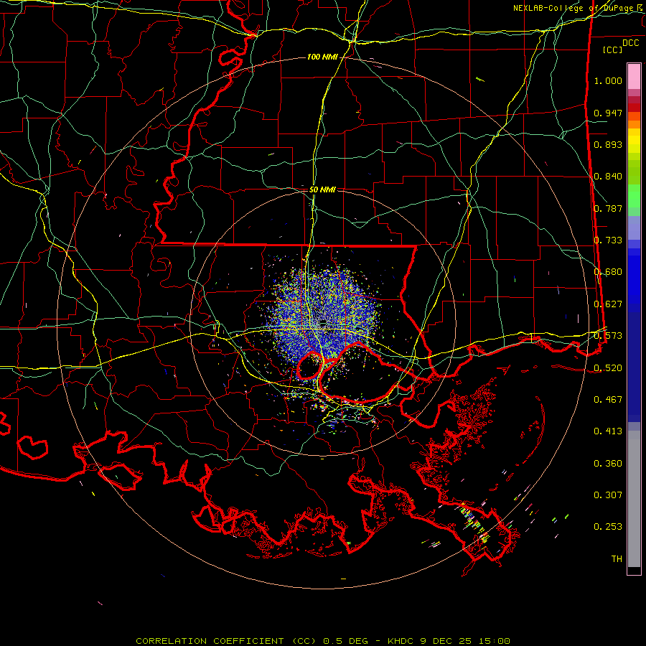Click the pink swatch beside 1.000

click(x=634, y=77)
